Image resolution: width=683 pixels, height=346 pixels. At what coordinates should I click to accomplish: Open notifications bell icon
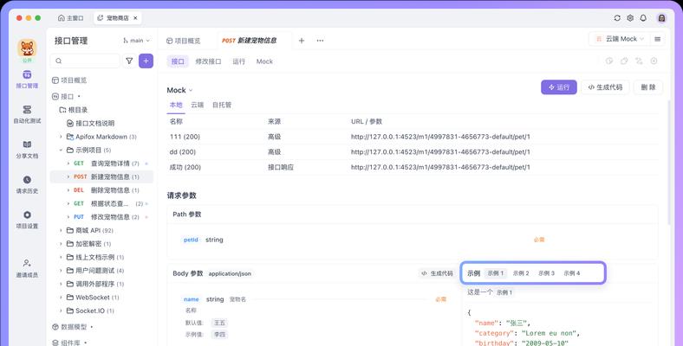coord(643,18)
